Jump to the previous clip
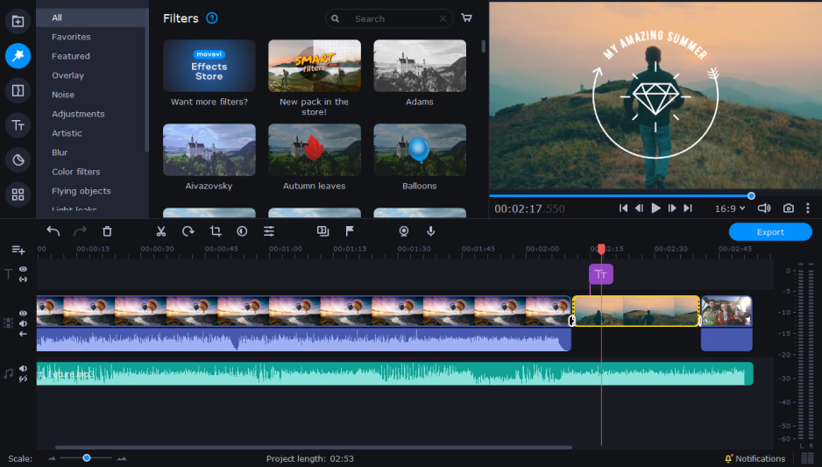This screenshot has width=822, height=467. pyautogui.click(x=623, y=208)
